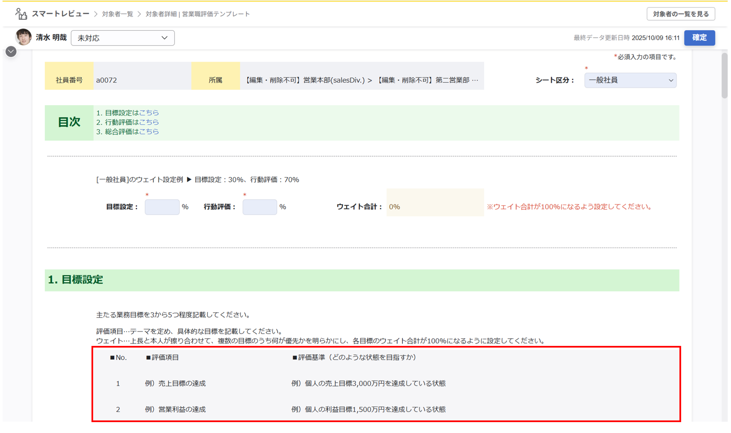Click the vertical scrollbar thumb
This screenshot has height=433, width=731.
click(x=724, y=75)
